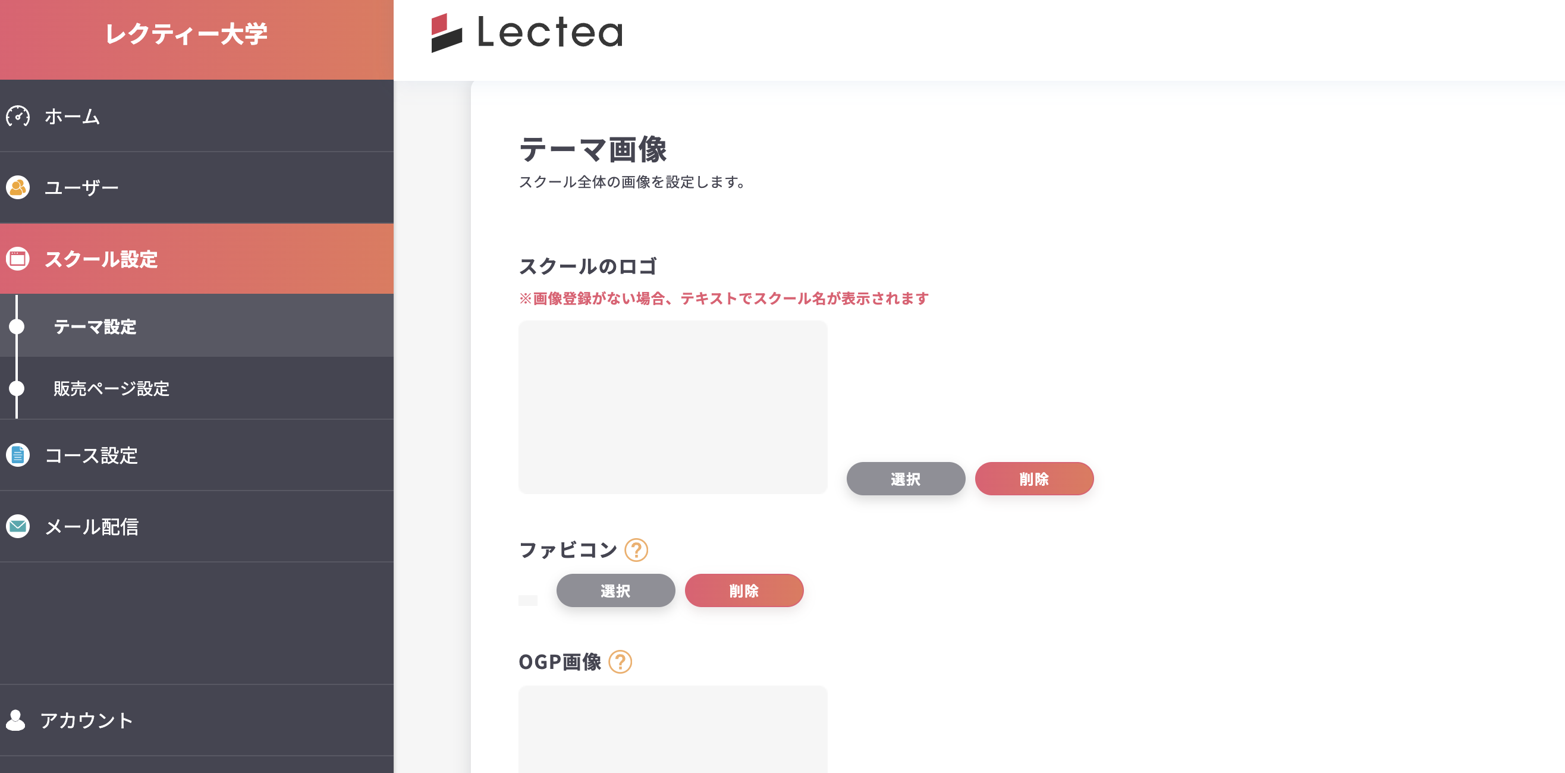Click the small favicon preview thumbnail

527,601
